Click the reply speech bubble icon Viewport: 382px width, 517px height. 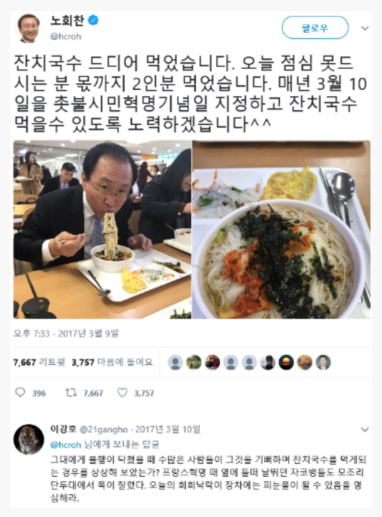pos(20,392)
